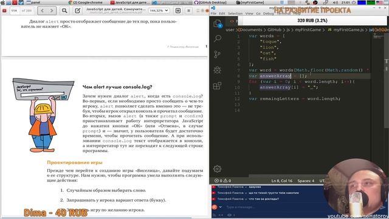Click the "fish" string in words array
Viewport: 389px width, 219px height.
268,58
